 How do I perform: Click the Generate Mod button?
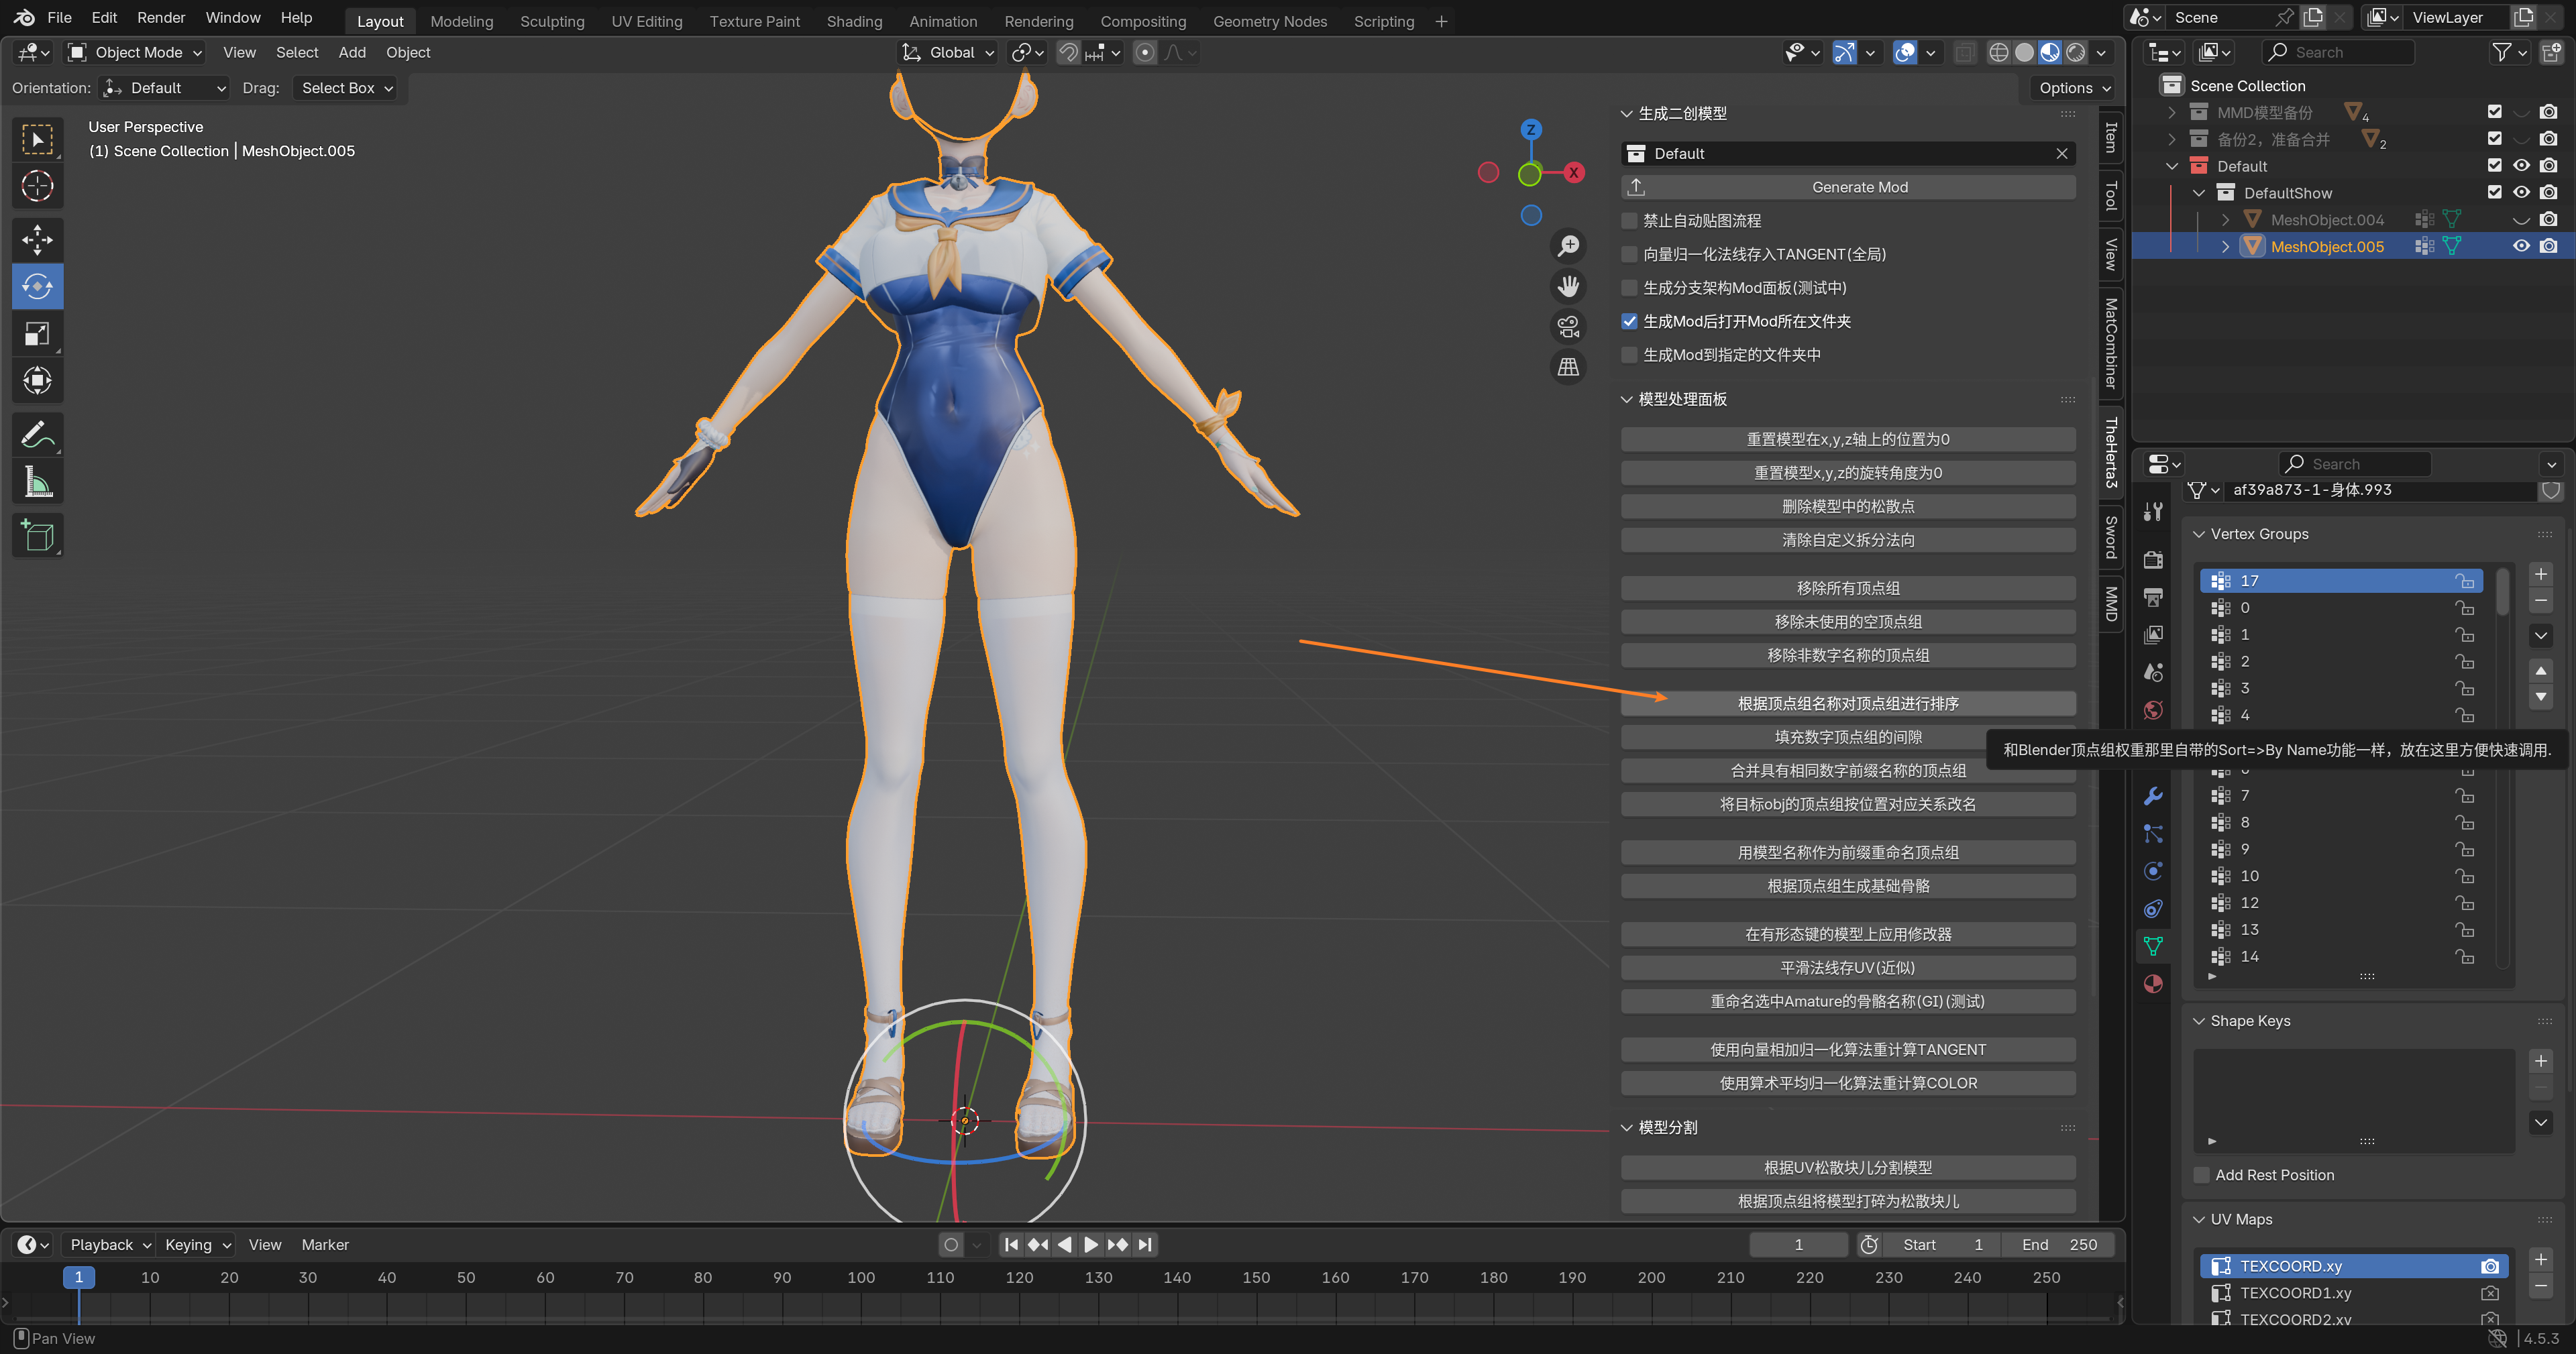(1848, 187)
